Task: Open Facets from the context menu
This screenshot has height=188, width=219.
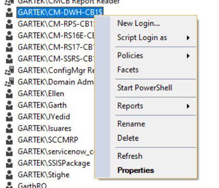Action: coord(128,70)
